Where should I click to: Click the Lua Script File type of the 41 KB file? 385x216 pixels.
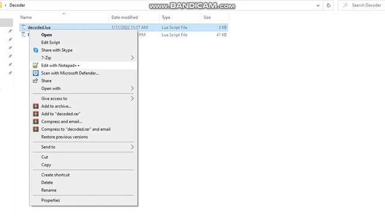click(x=174, y=35)
